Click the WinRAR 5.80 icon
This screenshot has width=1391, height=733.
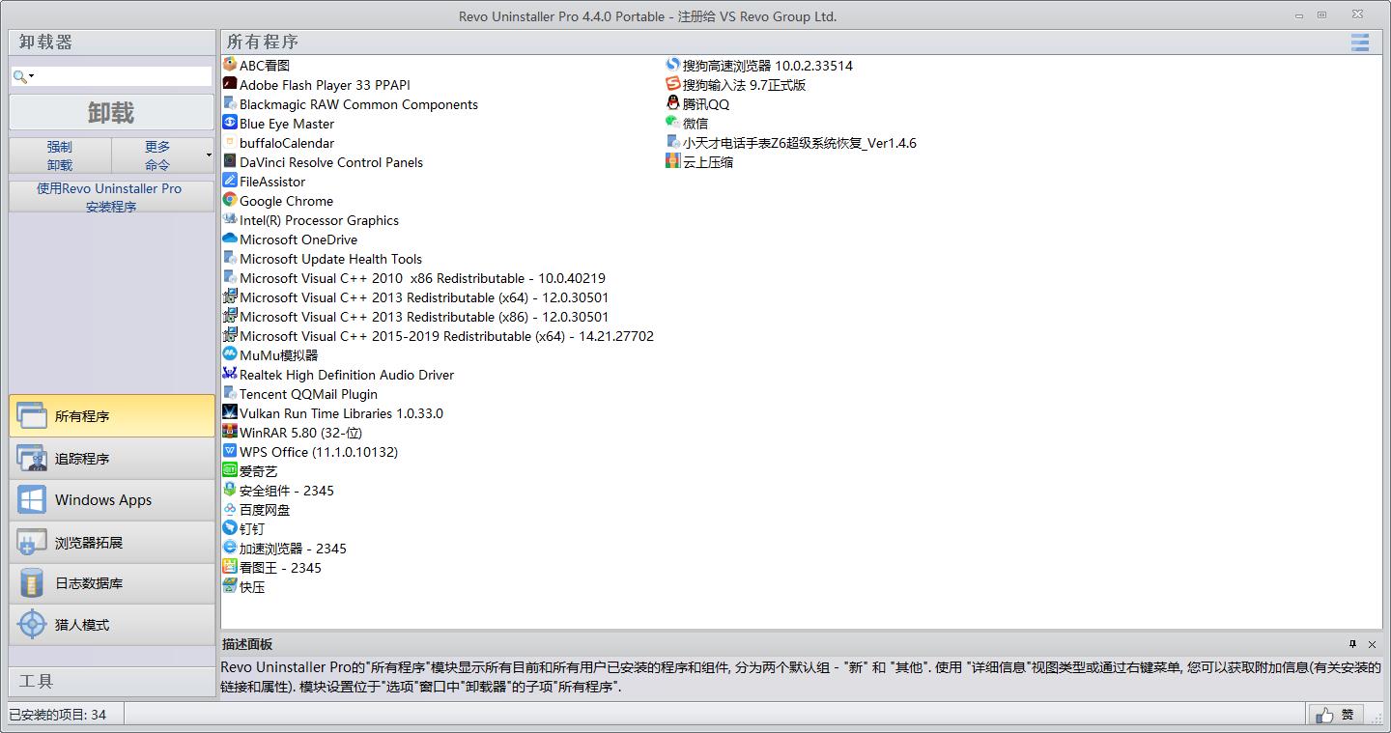click(230, 432)
